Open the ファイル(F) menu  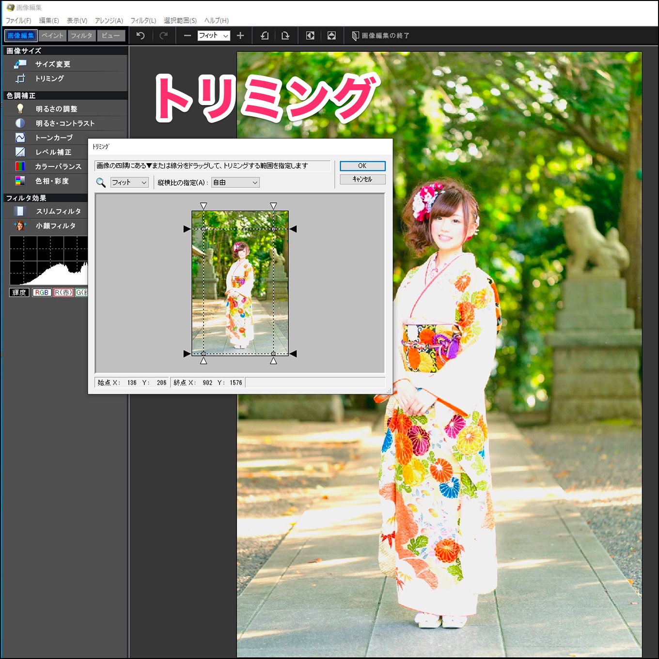[x=18, y=20]
